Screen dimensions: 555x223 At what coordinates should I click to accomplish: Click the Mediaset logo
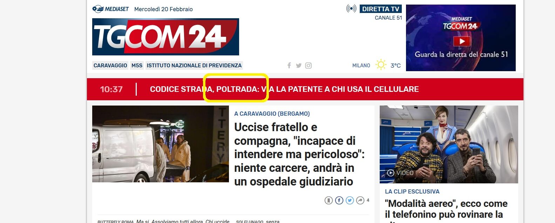(110, 9)
